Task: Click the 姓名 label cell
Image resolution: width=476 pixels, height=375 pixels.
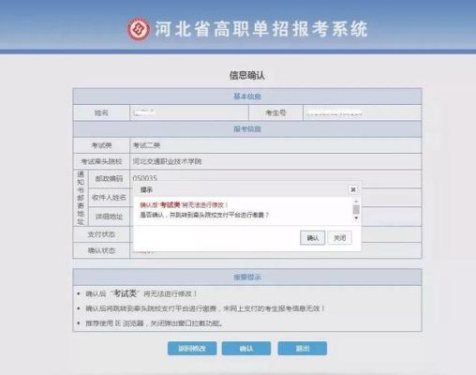Action: pos(101,112)
